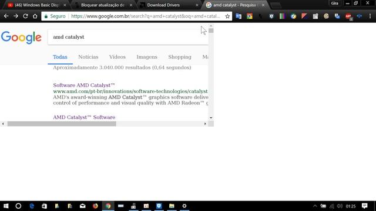Reload the page with the refresh icon
The height and width of the screenshot is (211, 376).
(x=25, y=16)
